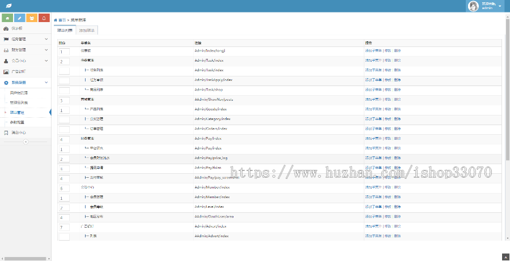Click the bookmark icon in the sidebar
This screenshot has width=510, height=261.
click(6, 132)
